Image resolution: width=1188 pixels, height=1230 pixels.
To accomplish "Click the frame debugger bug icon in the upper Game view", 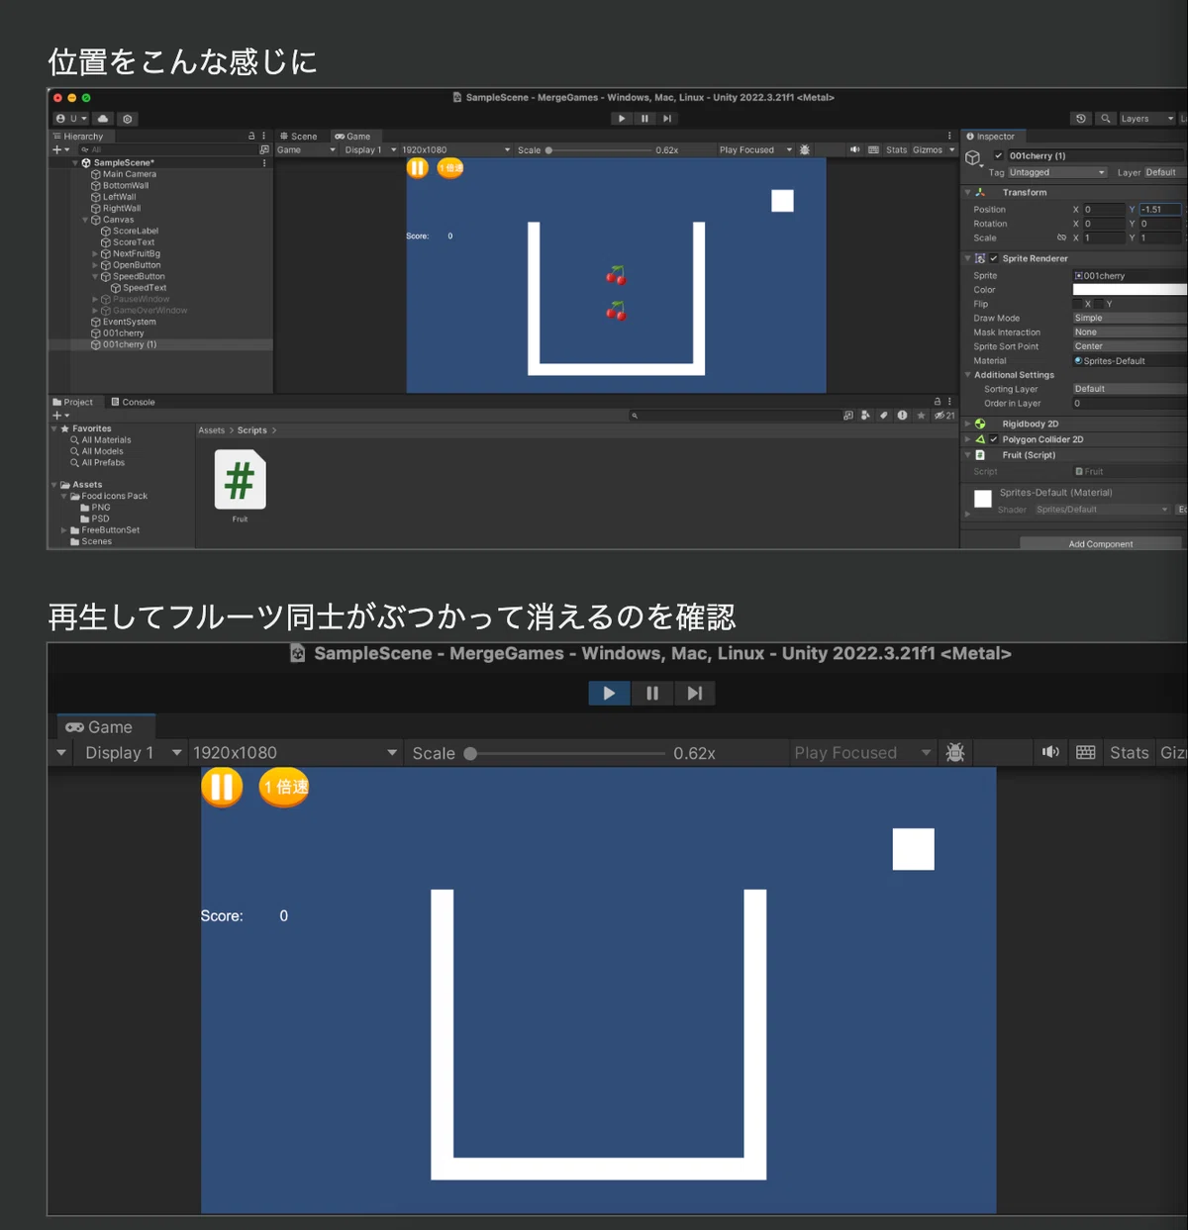I will (x=805, y=150).
